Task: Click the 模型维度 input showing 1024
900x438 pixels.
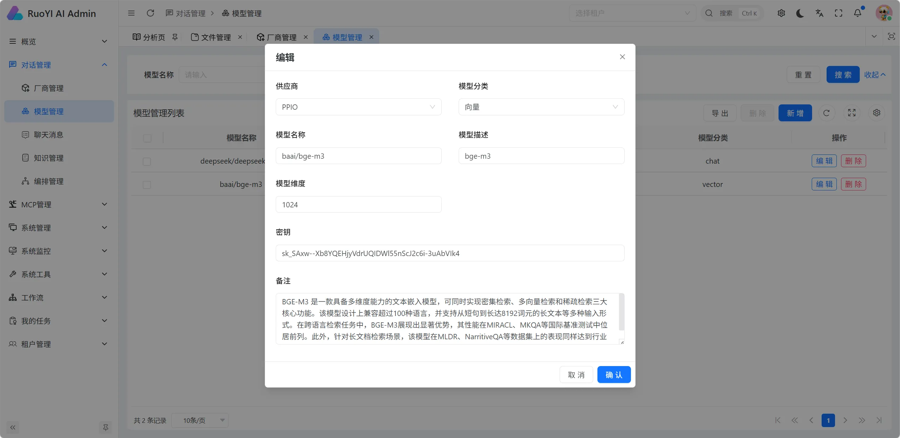Action: tap(358, 204)
